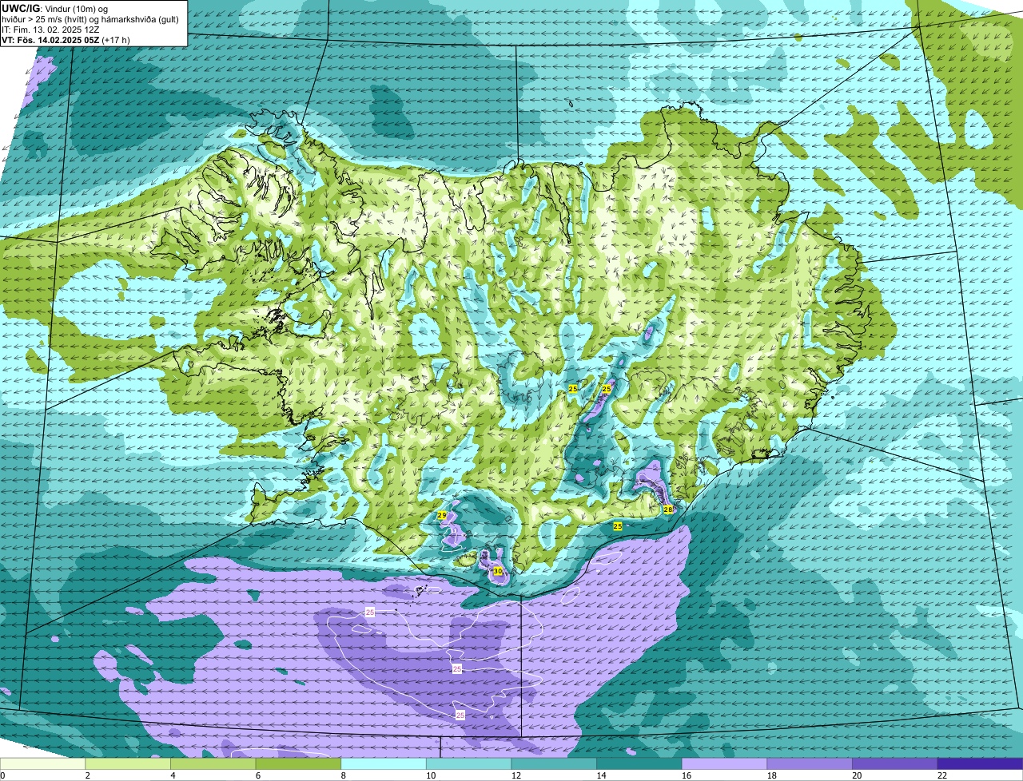This screenshot has width=1023, height=781.
Task: Click the legend scale value "14"
Action: point(602,775)
